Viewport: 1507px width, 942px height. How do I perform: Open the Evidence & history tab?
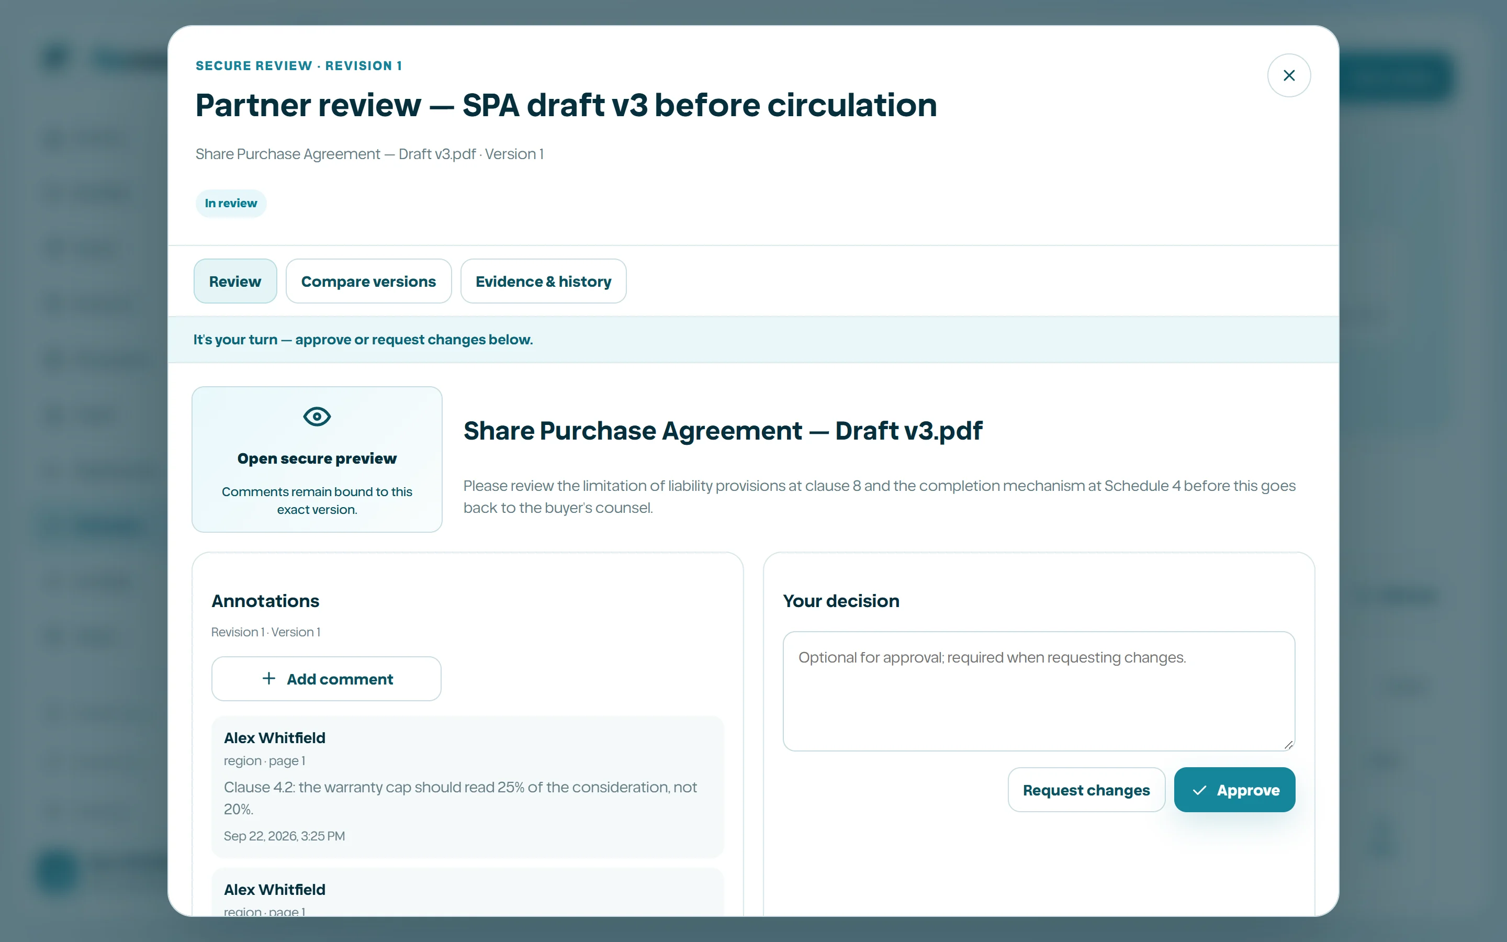[543, 281]
